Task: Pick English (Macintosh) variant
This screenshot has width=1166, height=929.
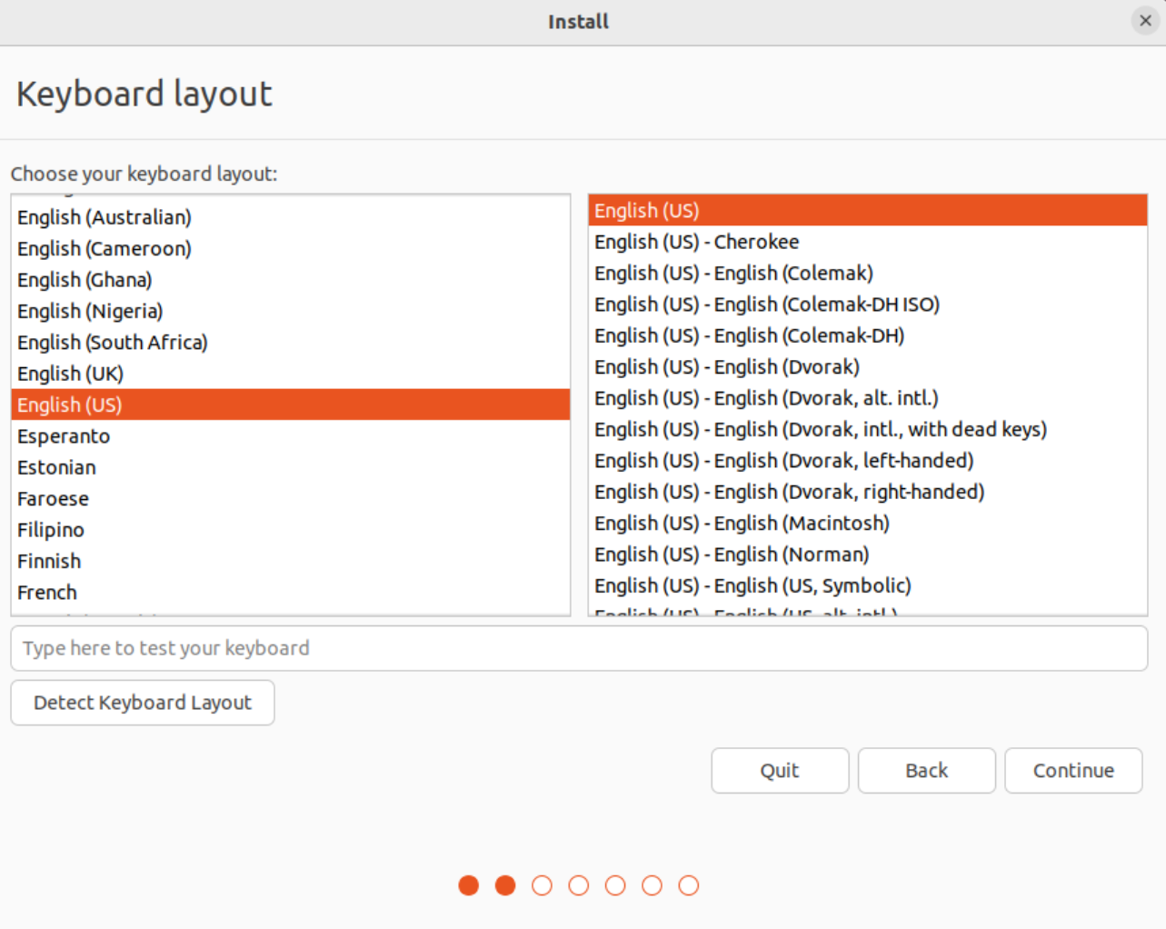Action: point(742,524)
